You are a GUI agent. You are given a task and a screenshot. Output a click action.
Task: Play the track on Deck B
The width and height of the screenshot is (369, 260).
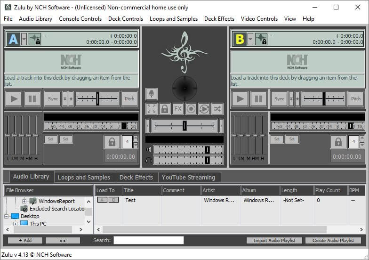point(240,99)
